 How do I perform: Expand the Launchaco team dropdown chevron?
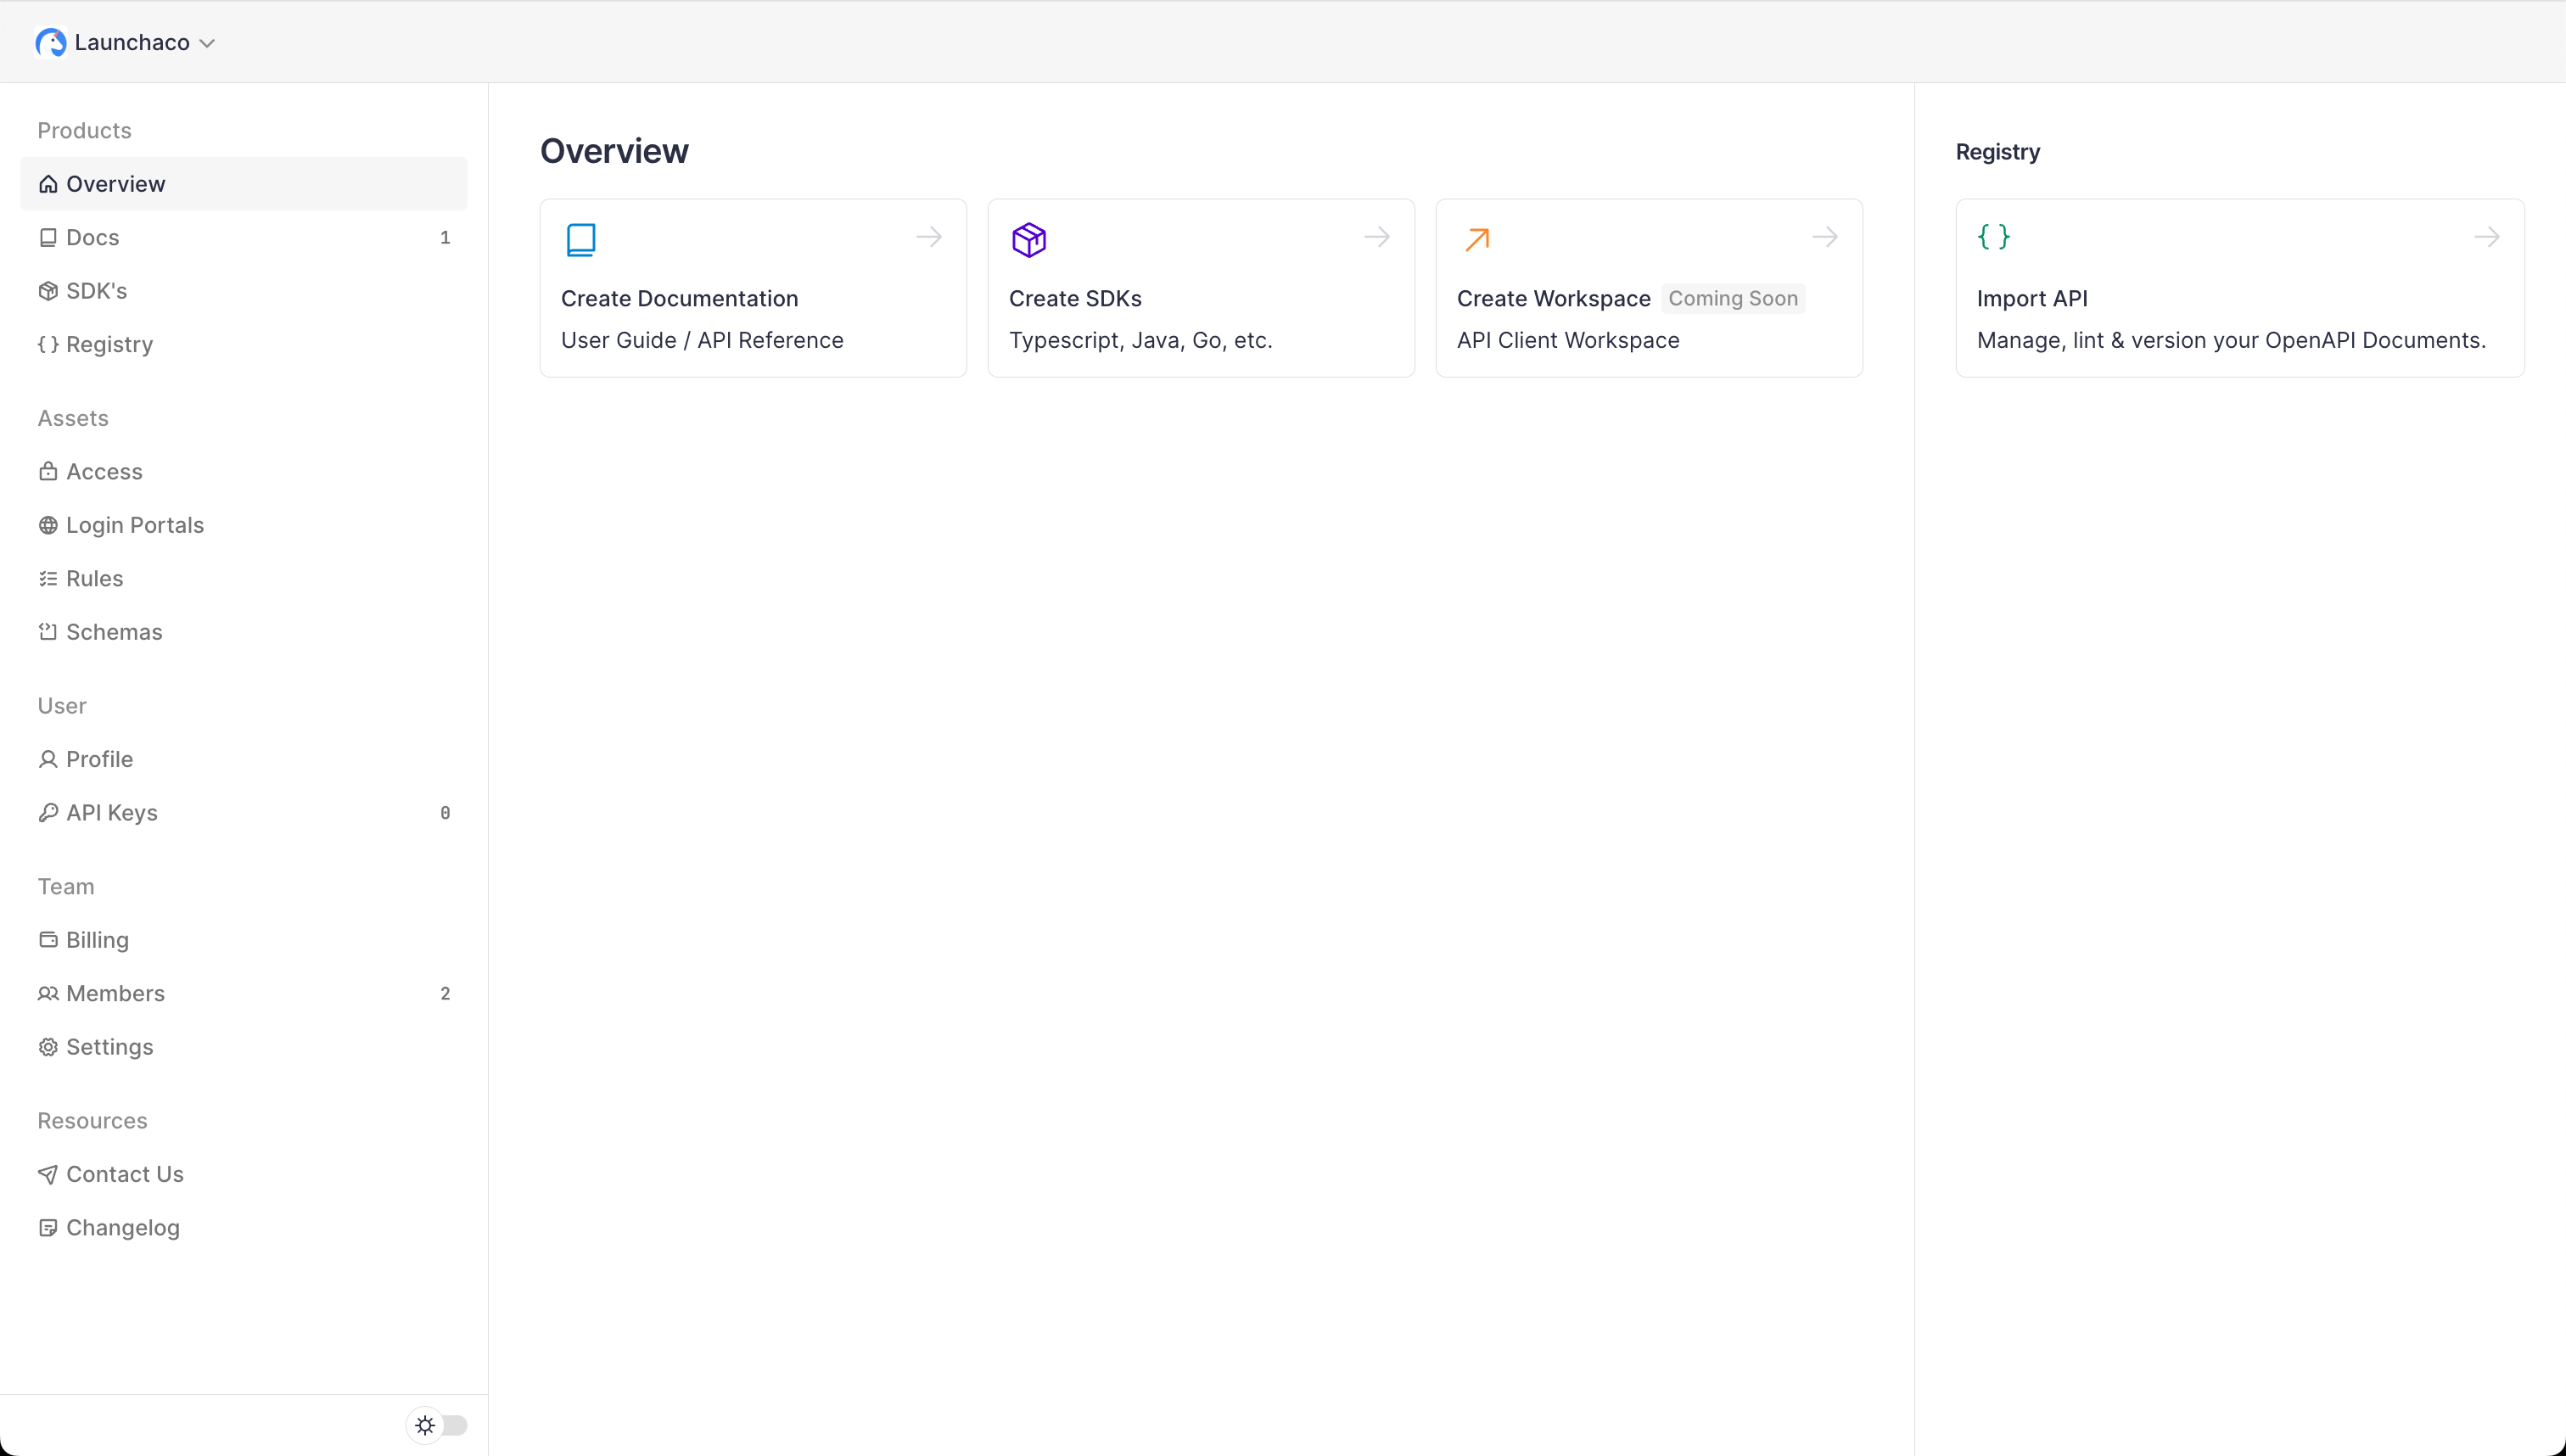(x=207, y=43)
